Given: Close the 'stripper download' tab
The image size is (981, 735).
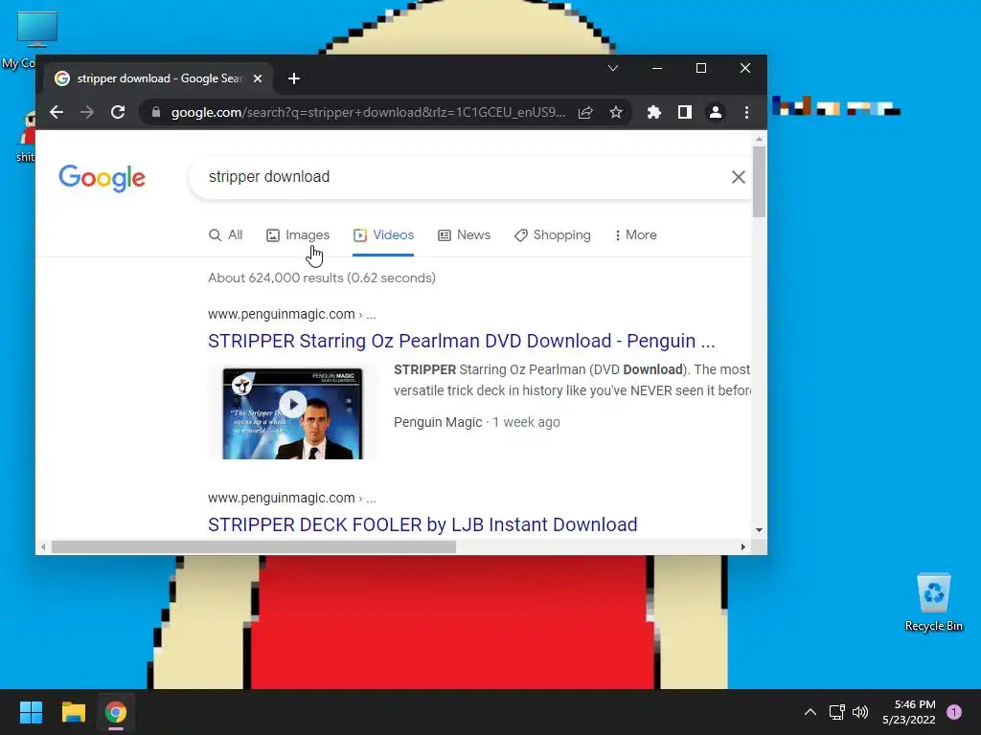Looking at the screenshot, I should (258, 78).
